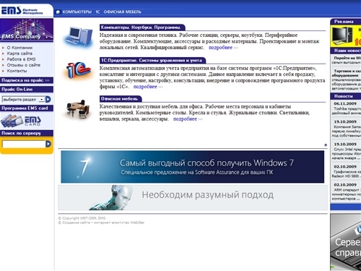Viewport: 361px width, 271px height.
Task: Open the Контакты link
Action: [17, 71]
